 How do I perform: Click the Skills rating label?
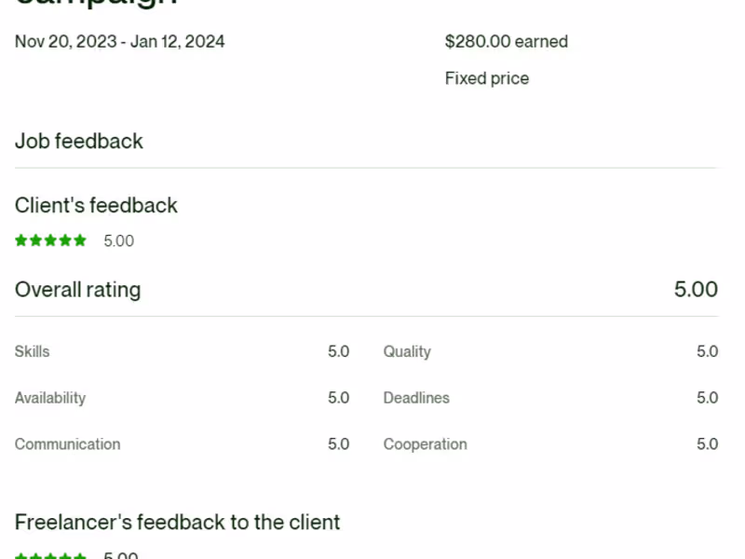coord(33,352)
